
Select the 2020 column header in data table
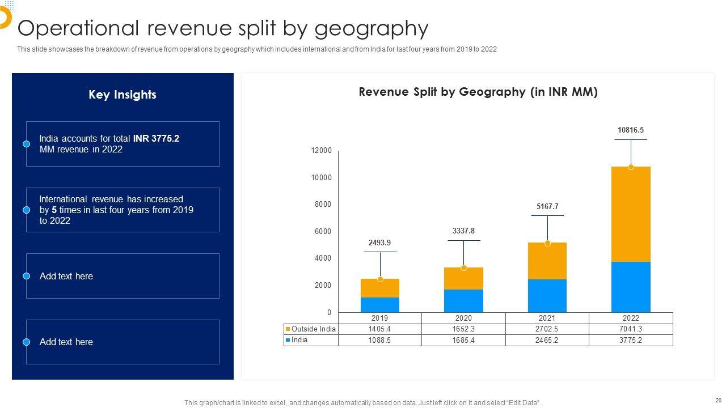[464, 318]
